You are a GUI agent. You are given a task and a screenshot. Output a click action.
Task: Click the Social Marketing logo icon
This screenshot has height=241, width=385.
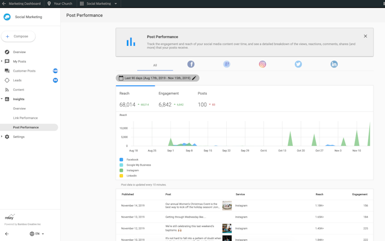click(7, 17)
